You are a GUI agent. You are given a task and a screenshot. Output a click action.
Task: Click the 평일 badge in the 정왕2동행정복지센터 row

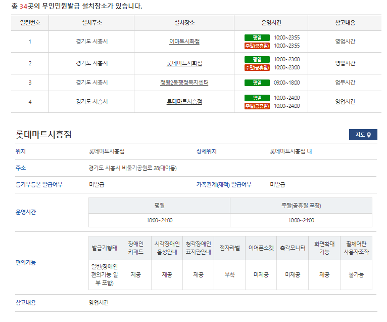click(x=257, y=83)
